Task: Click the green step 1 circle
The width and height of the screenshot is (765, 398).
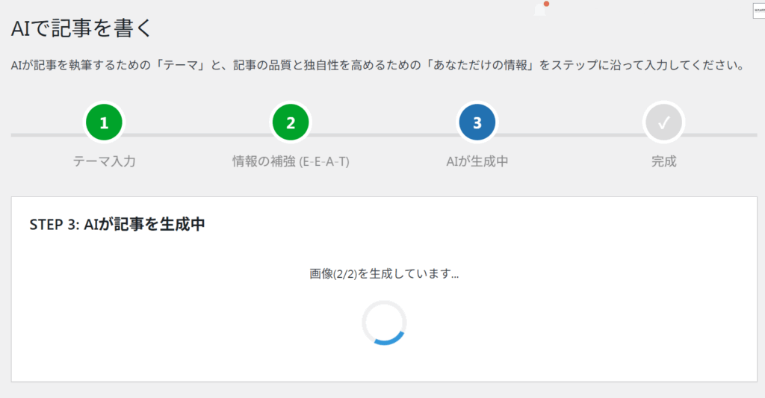Action: pos(104,122)
